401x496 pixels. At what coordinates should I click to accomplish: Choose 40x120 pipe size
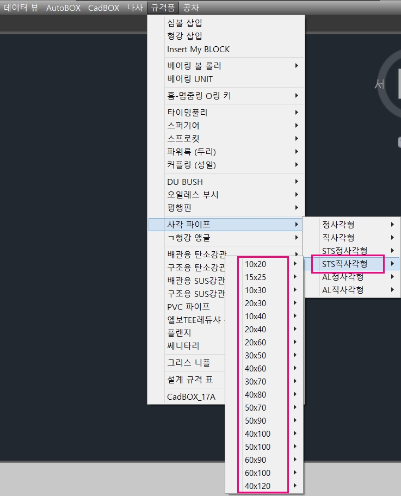tap(264, 486)
